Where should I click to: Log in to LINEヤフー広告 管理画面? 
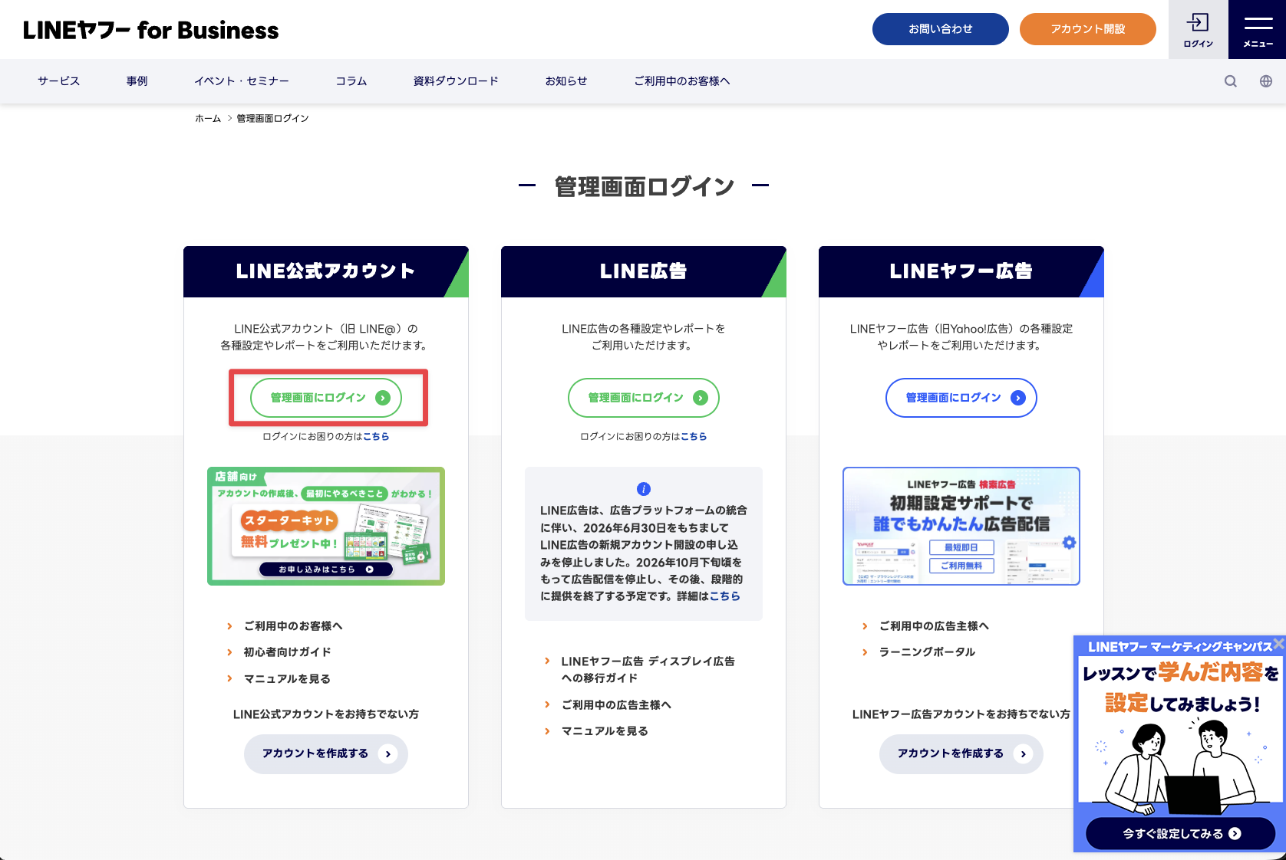(x=961, y=398)
